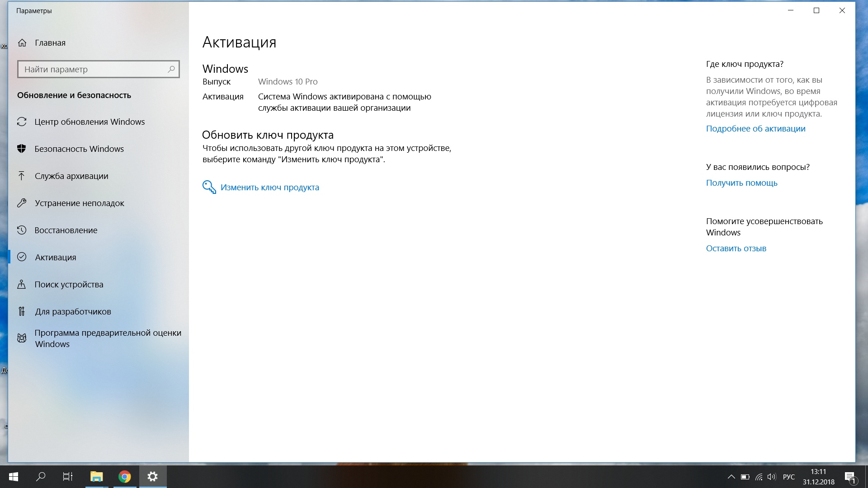
Task: Click Получить помощь link
Action: point(741,183)
